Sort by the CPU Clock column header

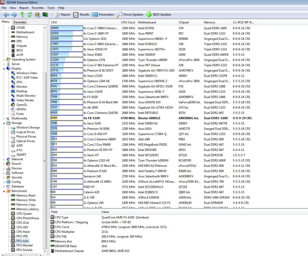tap(128, 22)
